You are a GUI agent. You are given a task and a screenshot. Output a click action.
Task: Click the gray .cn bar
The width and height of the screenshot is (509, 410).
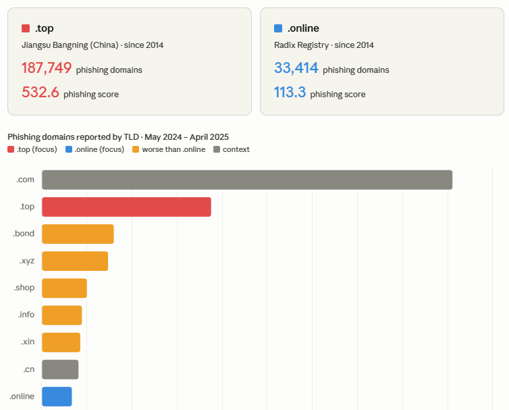pyautogui.click(x=60, y=369)
